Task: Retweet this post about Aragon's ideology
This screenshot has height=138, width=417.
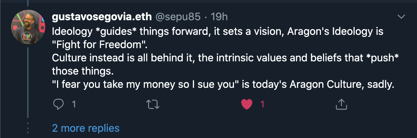Action: coord(153,105)
